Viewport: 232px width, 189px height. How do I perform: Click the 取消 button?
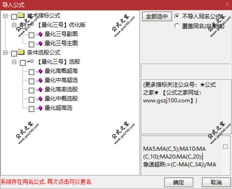(x=216, y=182)
